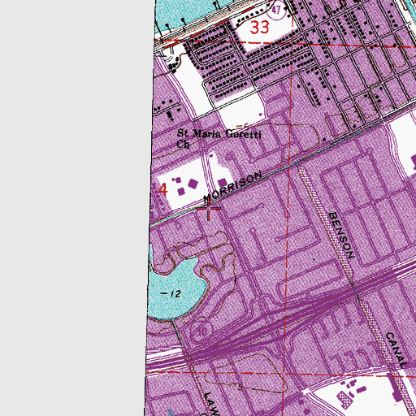Click the -12 depth label on the lake
Screen dimensions: 416x416
(x=171, y=294)
